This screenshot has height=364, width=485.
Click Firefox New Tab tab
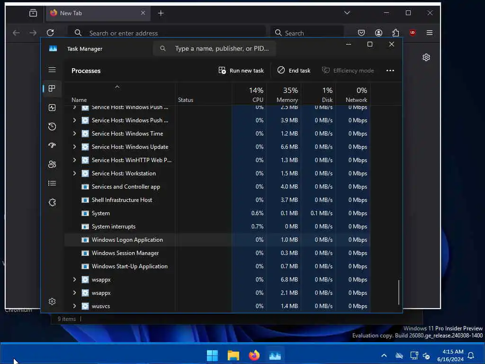tap(99, 13)
